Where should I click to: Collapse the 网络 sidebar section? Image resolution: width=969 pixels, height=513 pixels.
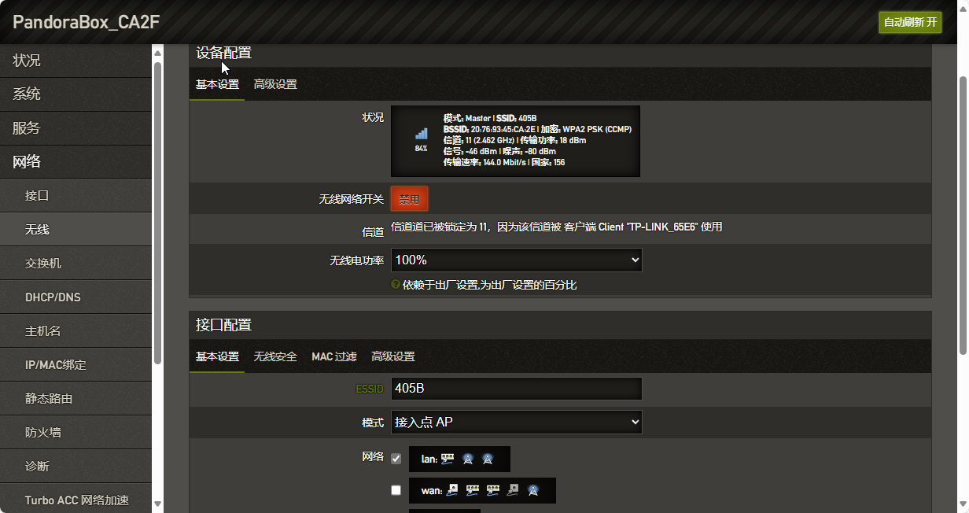pos(76,162)
